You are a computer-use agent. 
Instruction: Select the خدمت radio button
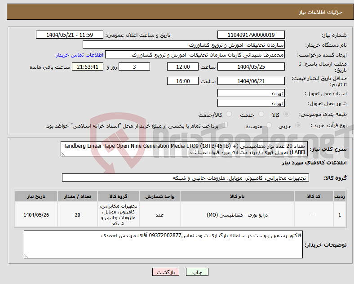click(x=261, y=114)
